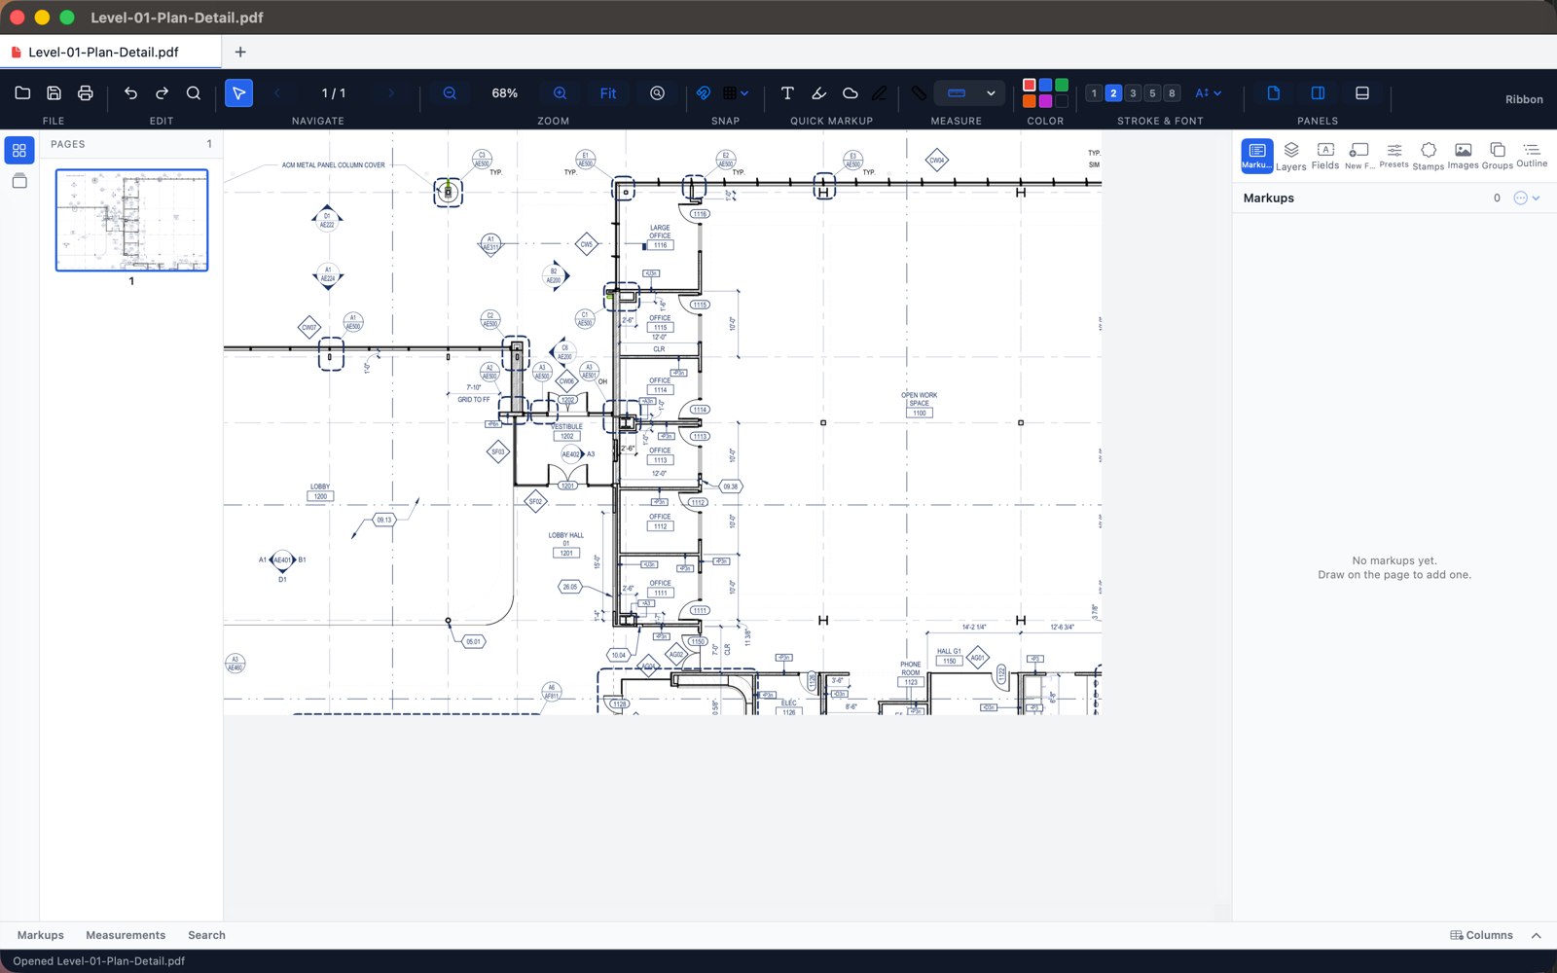Toggle the snap magnet icon

click(704, 93)
